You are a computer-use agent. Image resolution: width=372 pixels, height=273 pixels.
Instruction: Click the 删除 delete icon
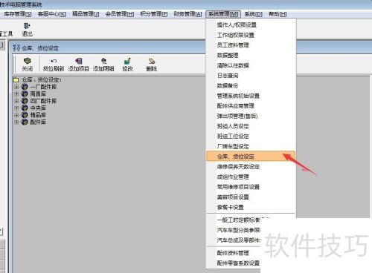pos(152,61)
